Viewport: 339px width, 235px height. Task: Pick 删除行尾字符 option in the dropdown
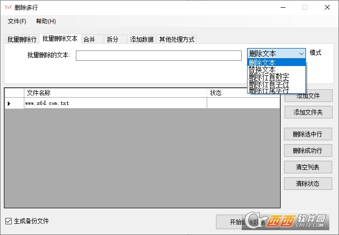point(268,90)
